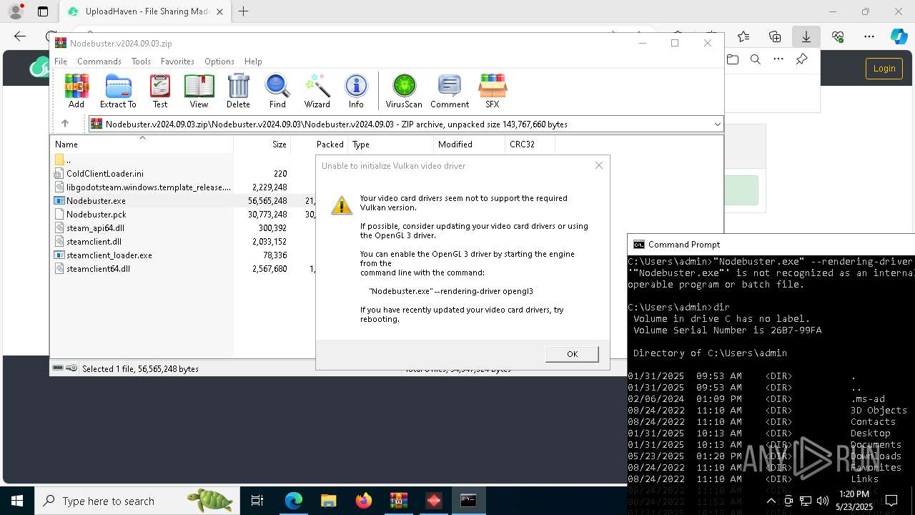Open the Help menu
915x515 pixels.
(253, 62)
